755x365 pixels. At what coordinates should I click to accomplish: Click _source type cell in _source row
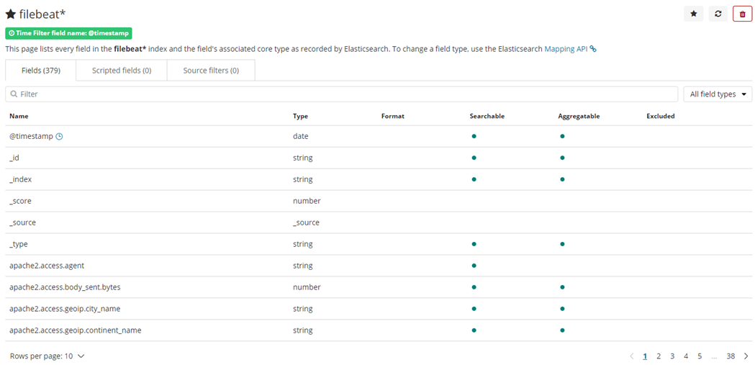coord(306,222)
